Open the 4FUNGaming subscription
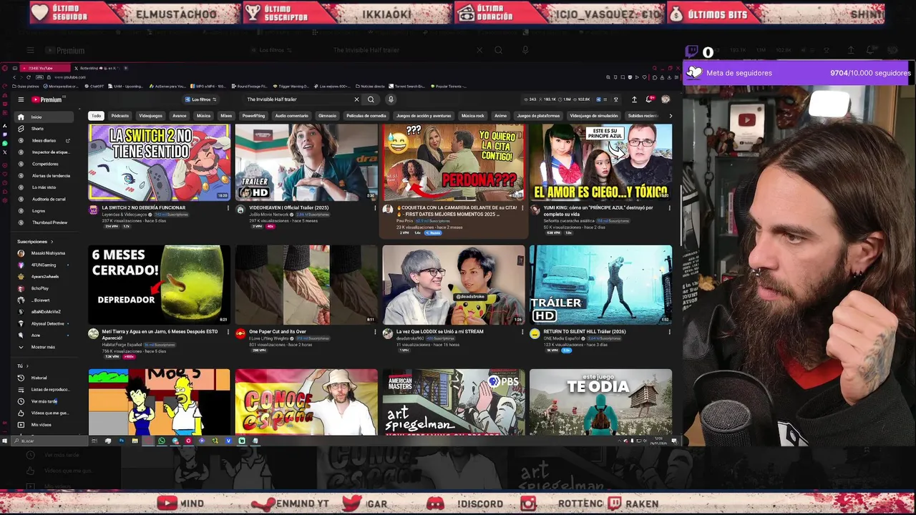The width and height of the screenshot is (916, 515). coord(43,265)
